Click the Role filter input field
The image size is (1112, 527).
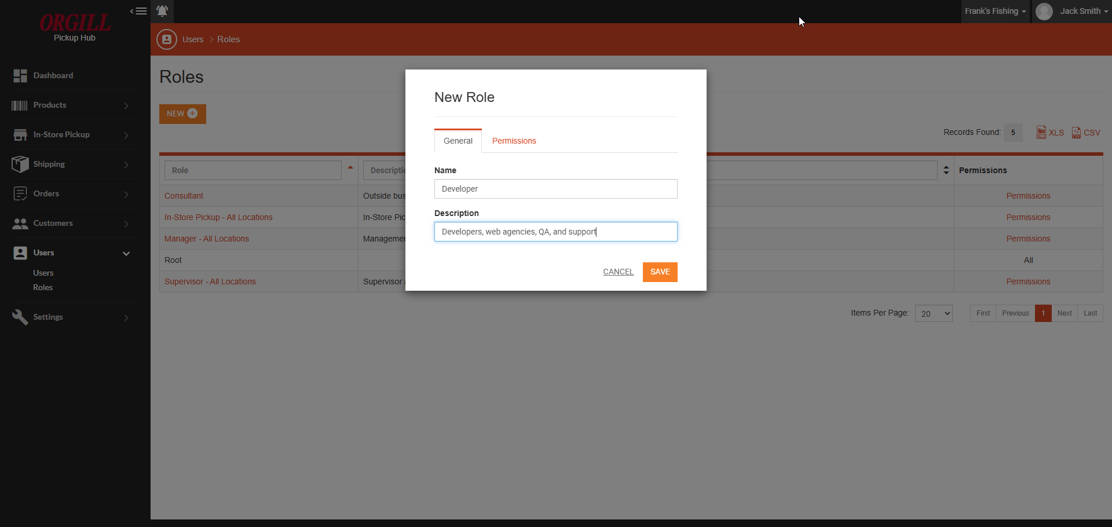253,170
